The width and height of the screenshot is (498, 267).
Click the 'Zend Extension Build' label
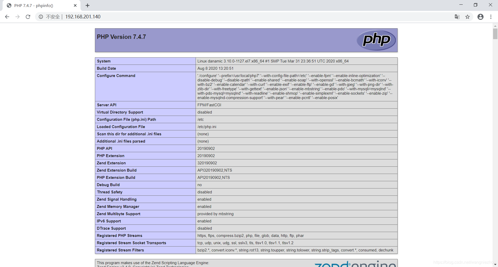coord(117,170)
